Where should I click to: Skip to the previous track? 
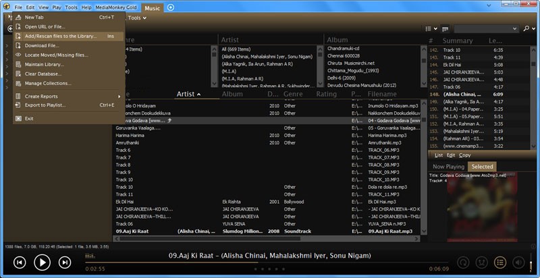click(20, 262)
